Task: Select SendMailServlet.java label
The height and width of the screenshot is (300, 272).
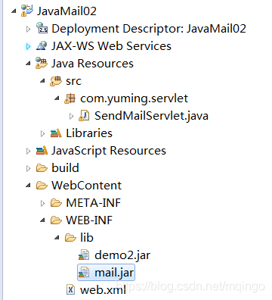Action: 151,116
